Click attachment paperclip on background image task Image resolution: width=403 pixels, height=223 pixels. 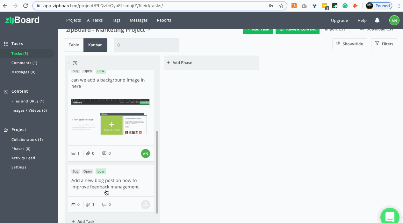coord(88,154)
